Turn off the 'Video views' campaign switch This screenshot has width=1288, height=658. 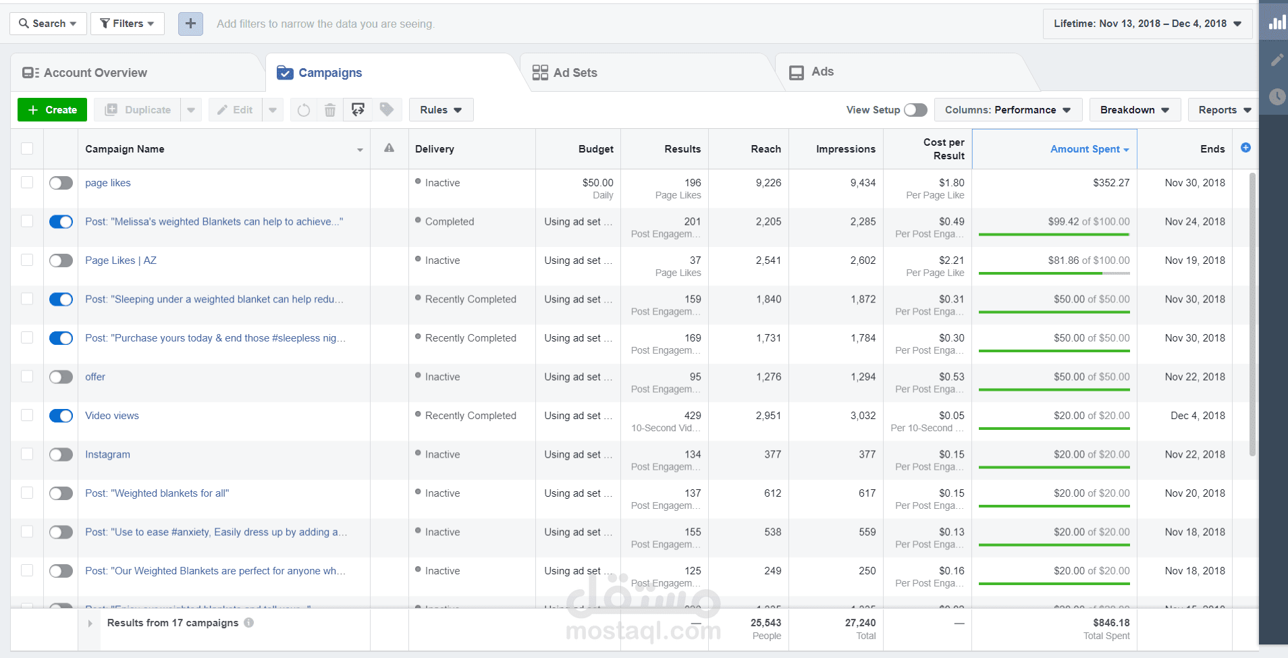click(x=61, y=416)
